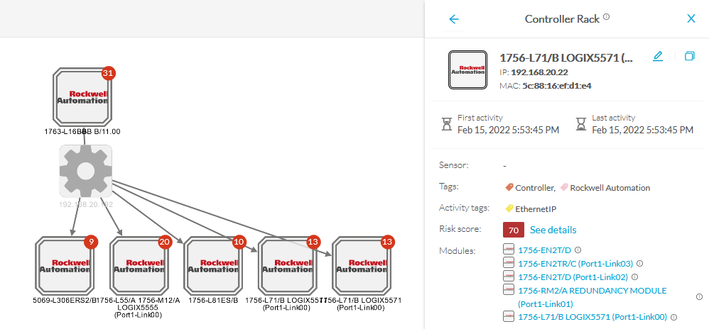Select the Controller tag
709x329 pixels.
click(531, 188)
